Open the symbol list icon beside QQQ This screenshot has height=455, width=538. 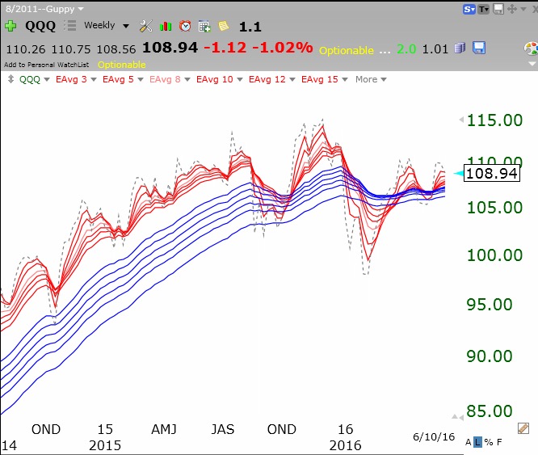pyautogui.click(x=69, y=26)
